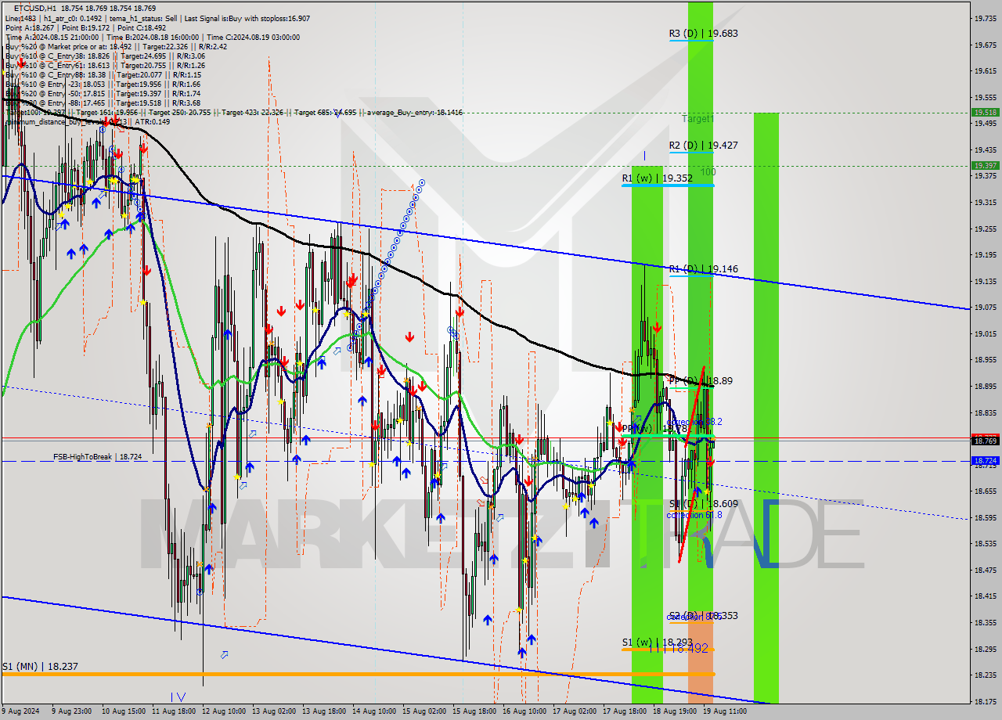Image resolution: width=1002 pixels, height=720 pixels.
Task: Click '9 Aug 23:00' on the time axis
Action: [x=70, y=711]
